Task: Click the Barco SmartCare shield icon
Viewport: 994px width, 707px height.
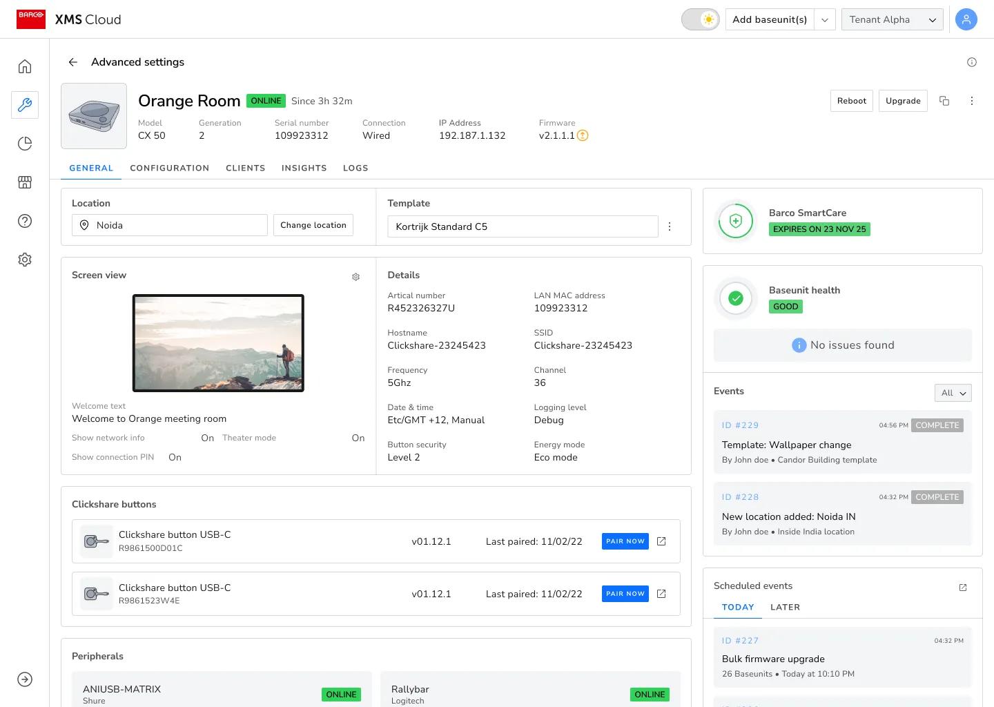Action: click(736, 221)
